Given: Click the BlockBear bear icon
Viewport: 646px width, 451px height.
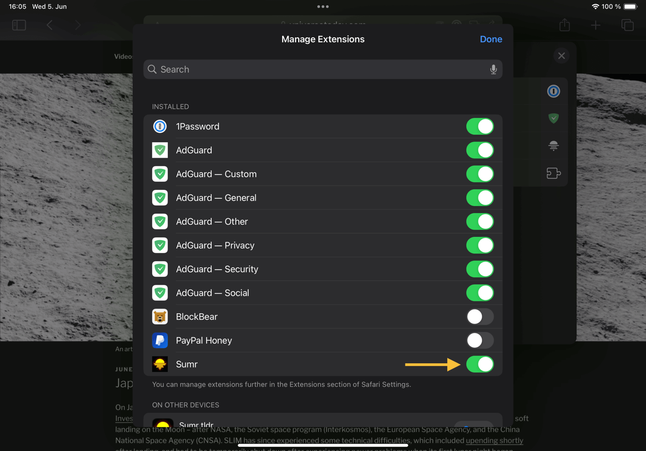Looking at the screenshot, I should (x=160, y=316).
